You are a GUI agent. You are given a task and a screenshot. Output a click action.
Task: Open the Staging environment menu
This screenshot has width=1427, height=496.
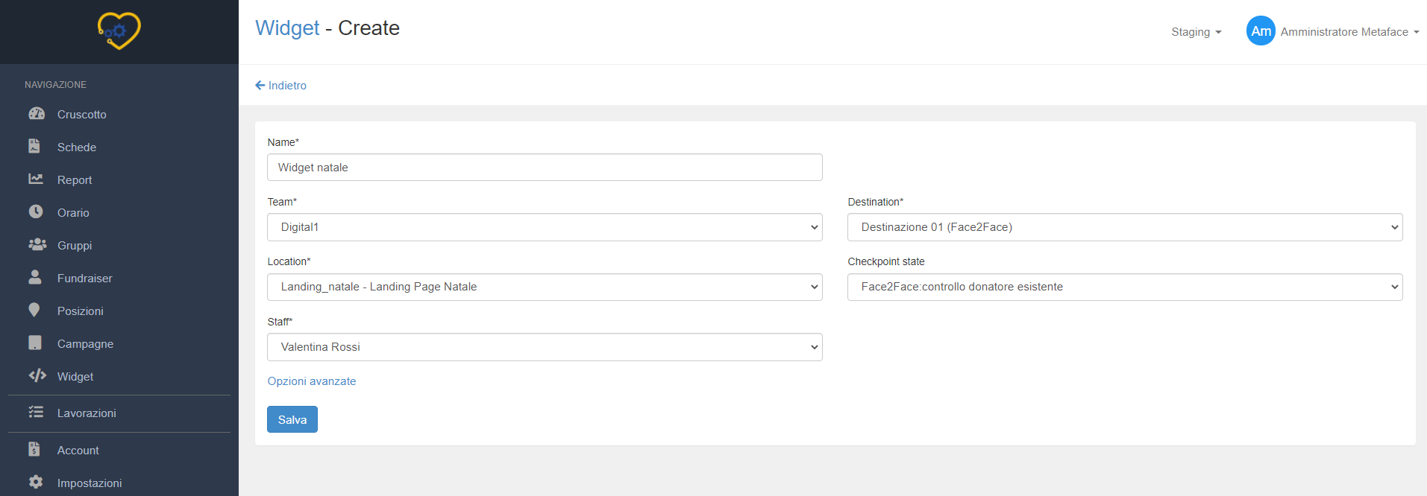pyautogui.click(x=1196, y=32)
